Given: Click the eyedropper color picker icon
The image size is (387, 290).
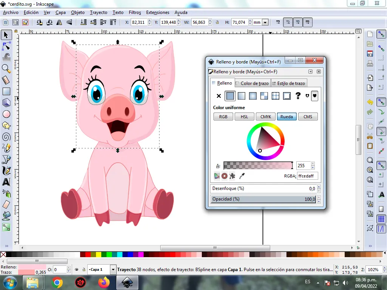Looking at the screenshot, I should click(242, 176).
